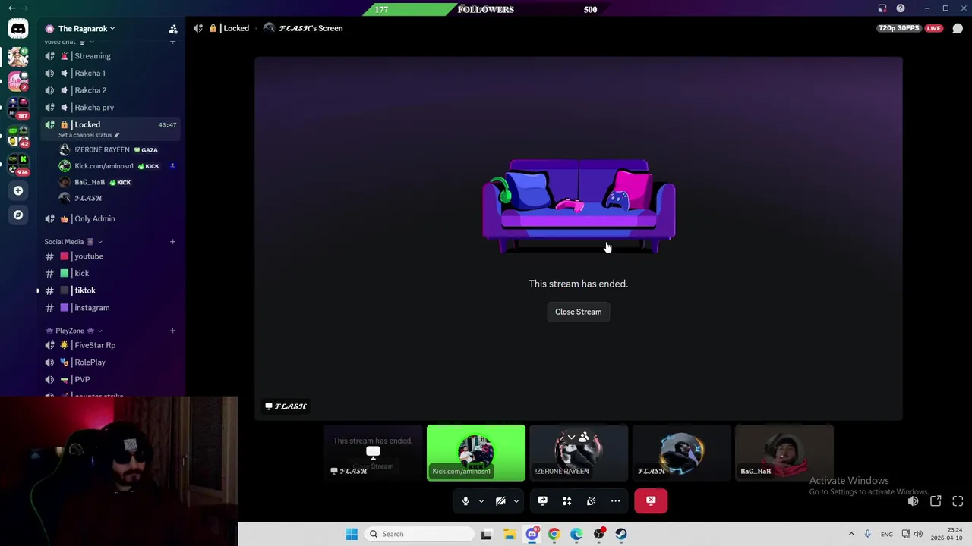The height and width of the screenshot is (546, 972).
Task: Disconnect from the call with red button
Action: point(651,500)
